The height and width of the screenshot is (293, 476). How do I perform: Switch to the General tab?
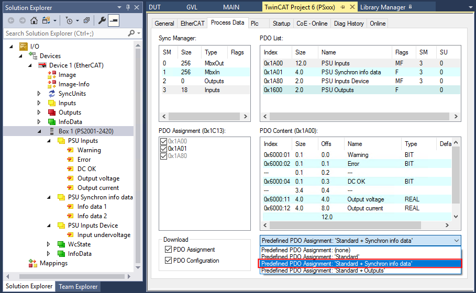[x=164, y=24]
